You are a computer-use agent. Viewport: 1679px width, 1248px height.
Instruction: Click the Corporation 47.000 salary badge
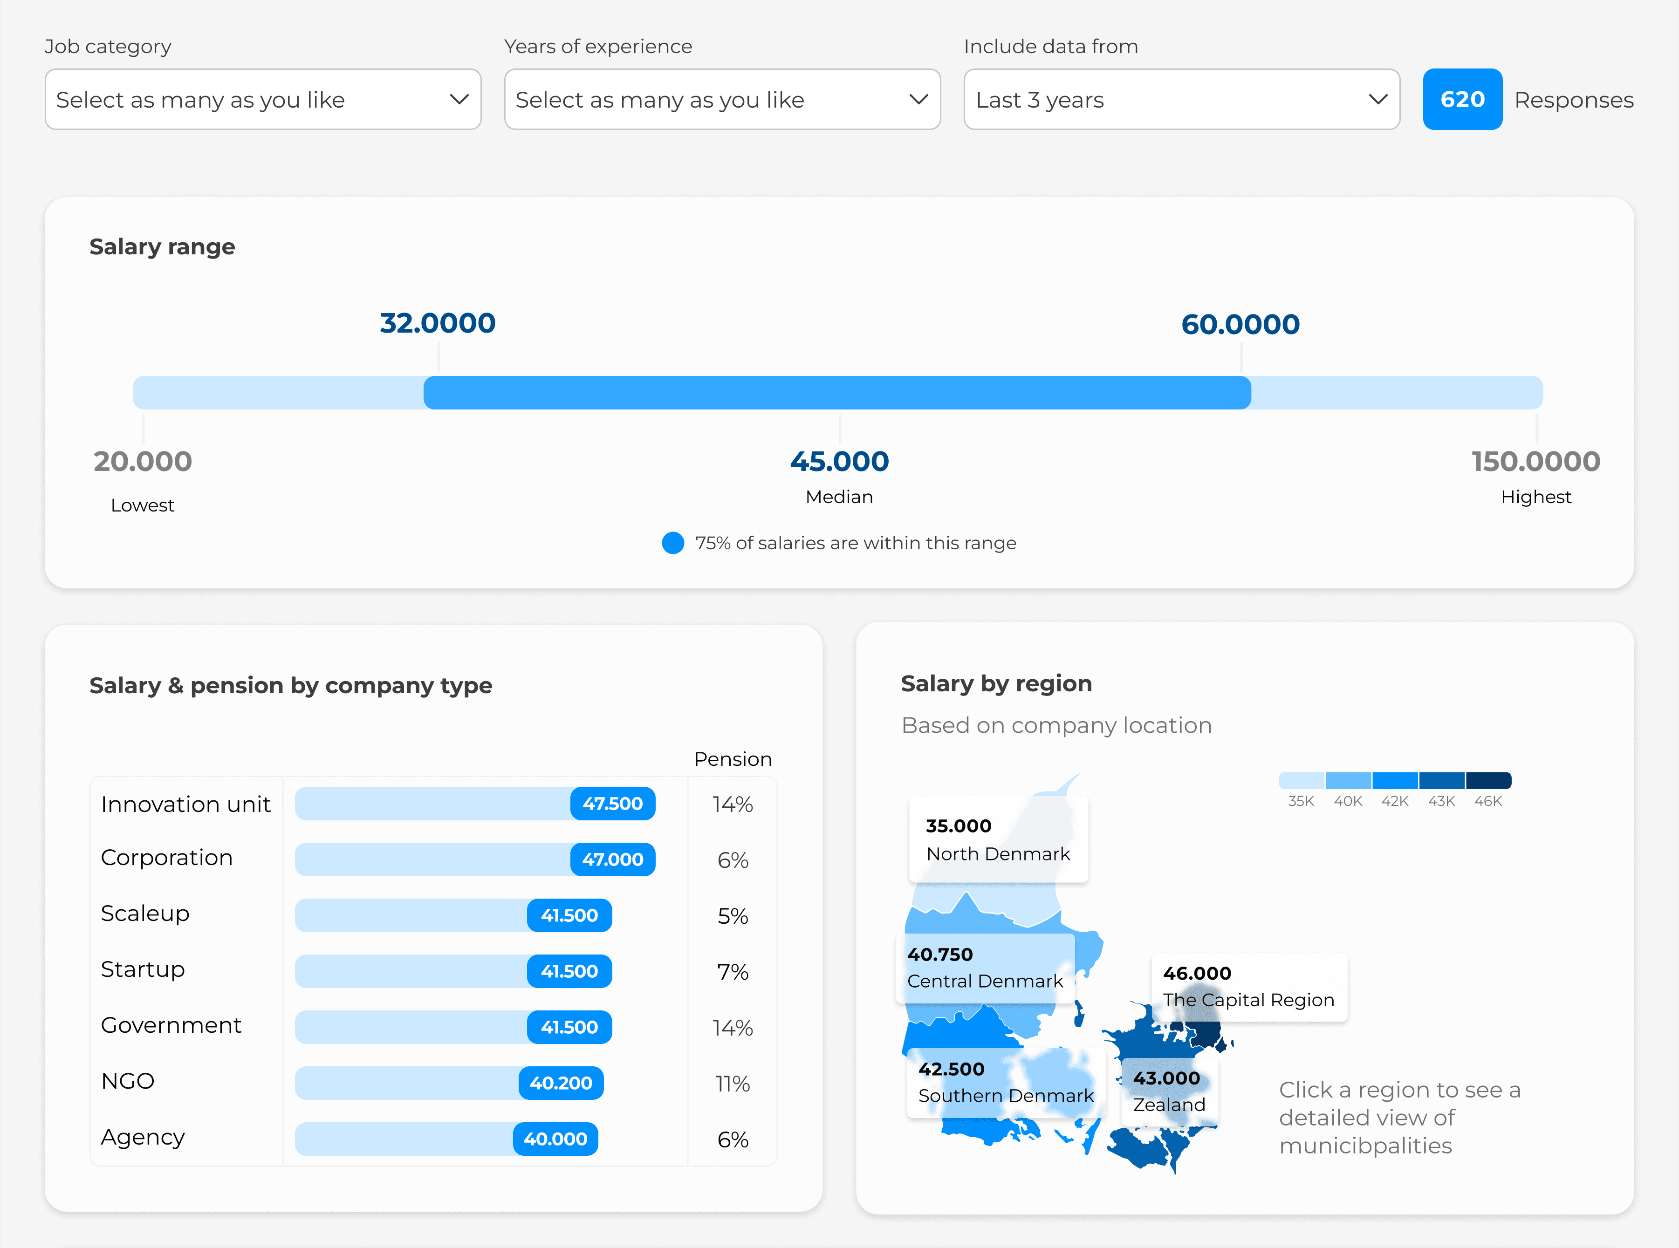tap(612, 859)
